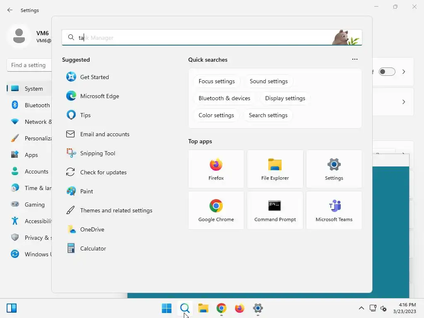This screenshot has width=424, height=318.
Task: Toggle the off switch in Settings
Action: 387,72
